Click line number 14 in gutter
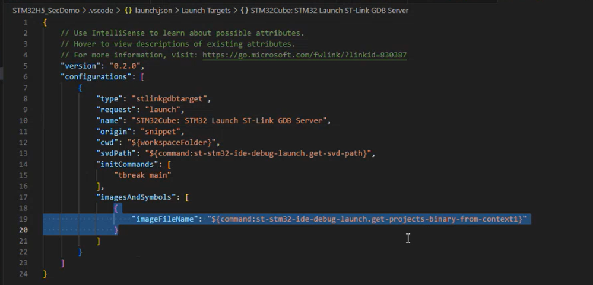593x285 pixels. [24, 164]
